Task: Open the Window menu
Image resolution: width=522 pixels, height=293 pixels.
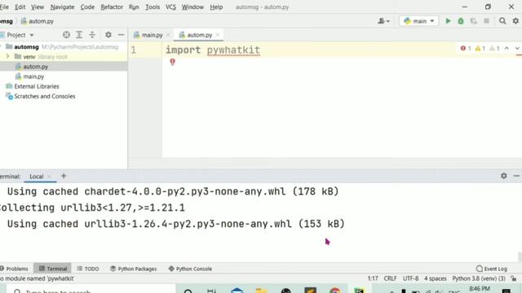Action: pyautogui.click(x=192, y=7)
